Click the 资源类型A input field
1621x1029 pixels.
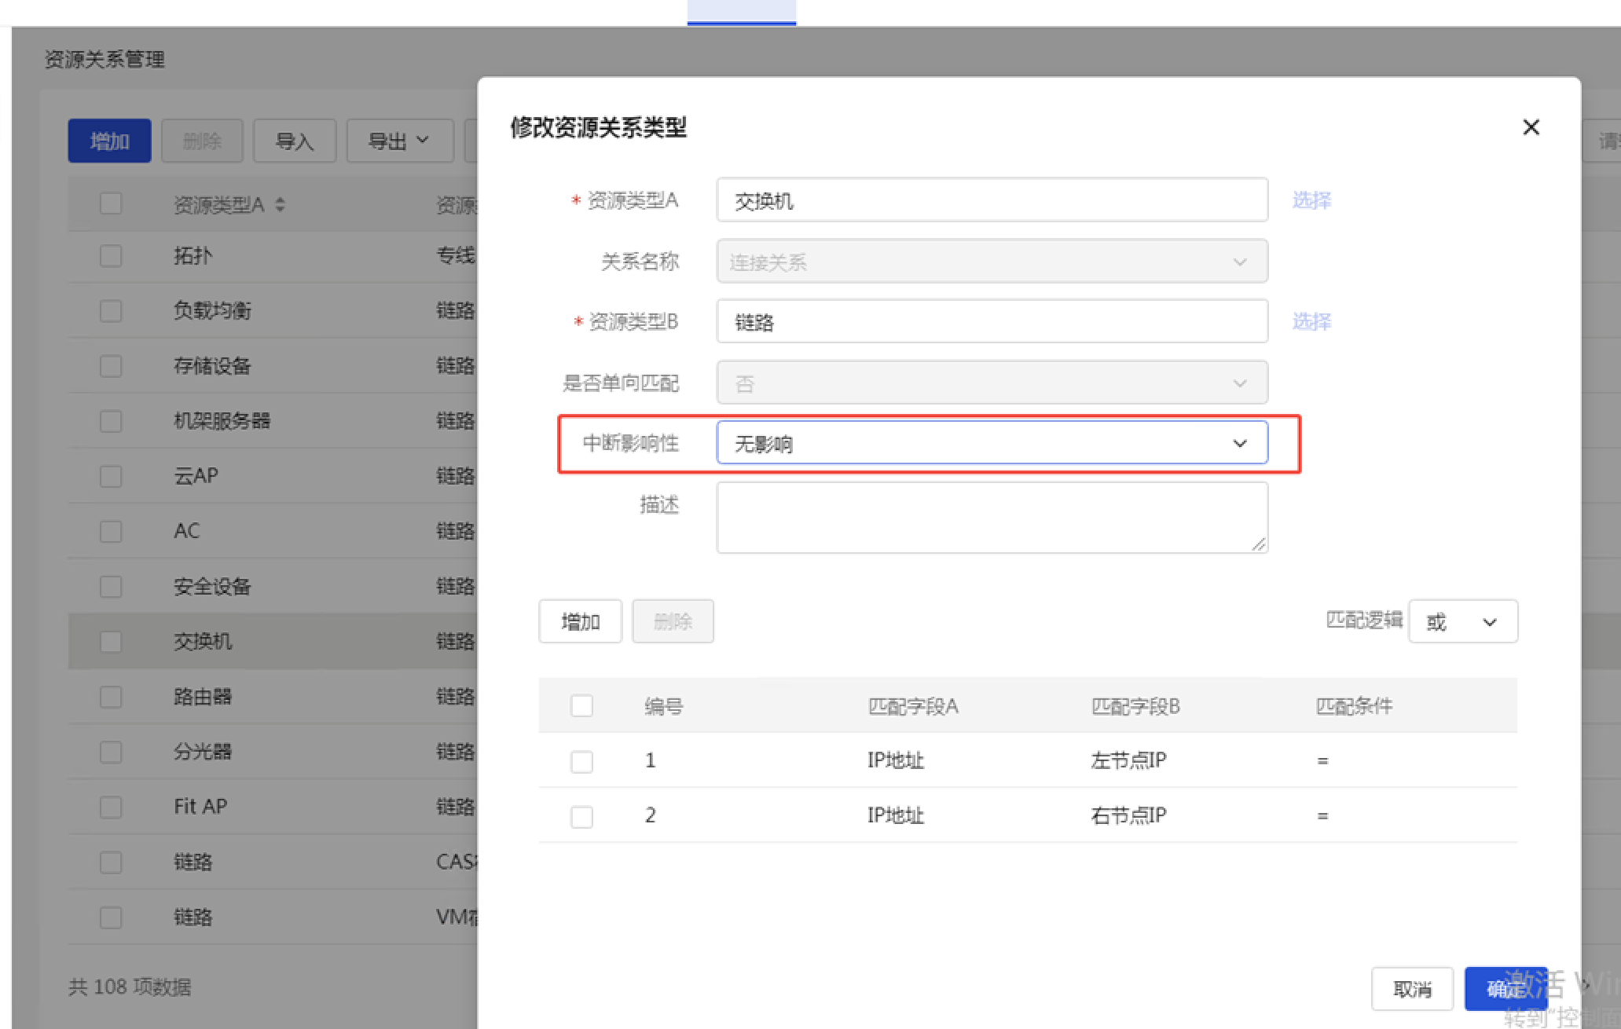coord(991,200)
